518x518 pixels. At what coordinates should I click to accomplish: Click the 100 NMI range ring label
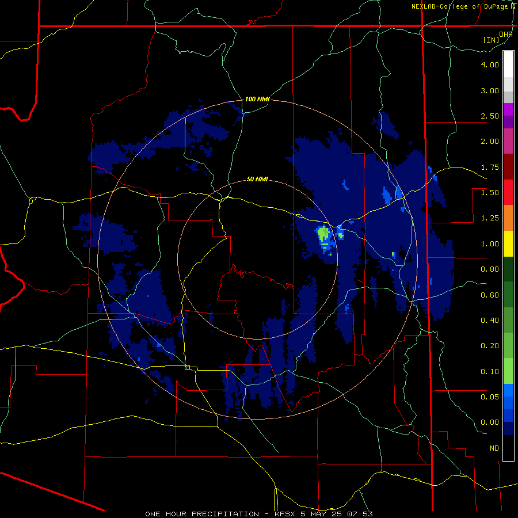point(257,99)
